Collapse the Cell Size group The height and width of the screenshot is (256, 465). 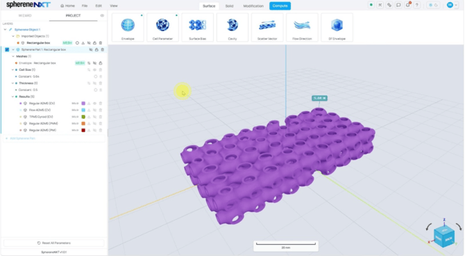pyautogui.click(x=12, y=70)
